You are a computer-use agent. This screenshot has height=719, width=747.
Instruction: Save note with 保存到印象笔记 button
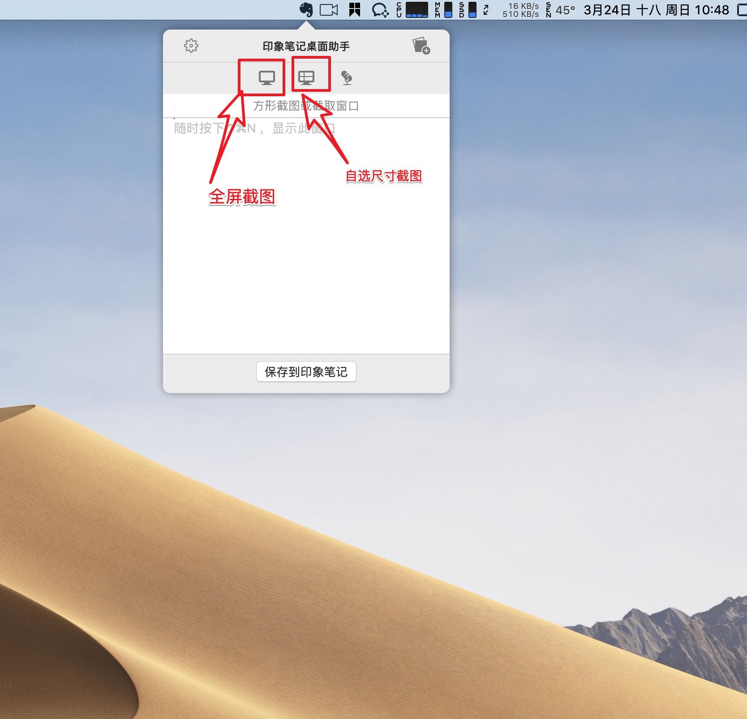306,372
